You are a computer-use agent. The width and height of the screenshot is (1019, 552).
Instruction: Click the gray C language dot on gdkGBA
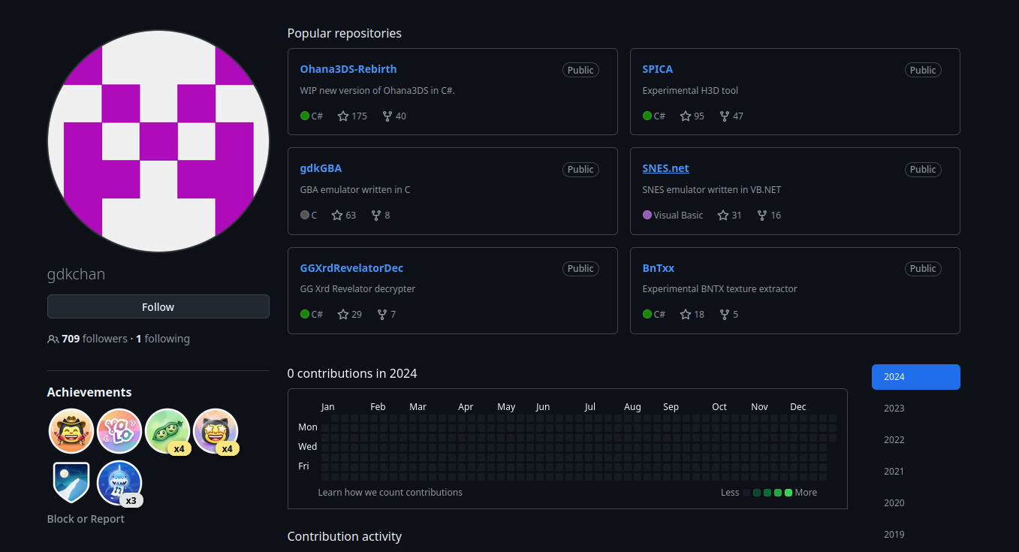pyautogui.click(x=305, y=215)
